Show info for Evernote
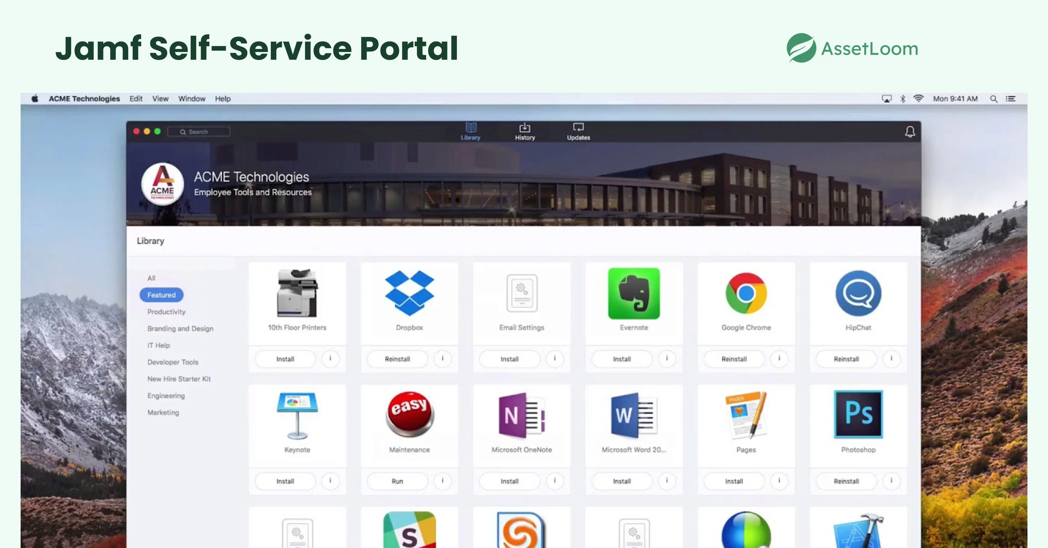 coord(667,358)
